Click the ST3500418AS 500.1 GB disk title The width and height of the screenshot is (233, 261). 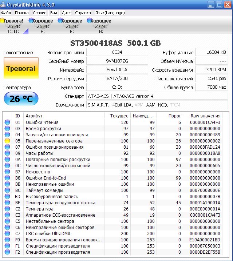(115, 43)
